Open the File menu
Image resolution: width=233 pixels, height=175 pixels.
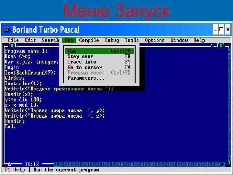click(13, 40)
